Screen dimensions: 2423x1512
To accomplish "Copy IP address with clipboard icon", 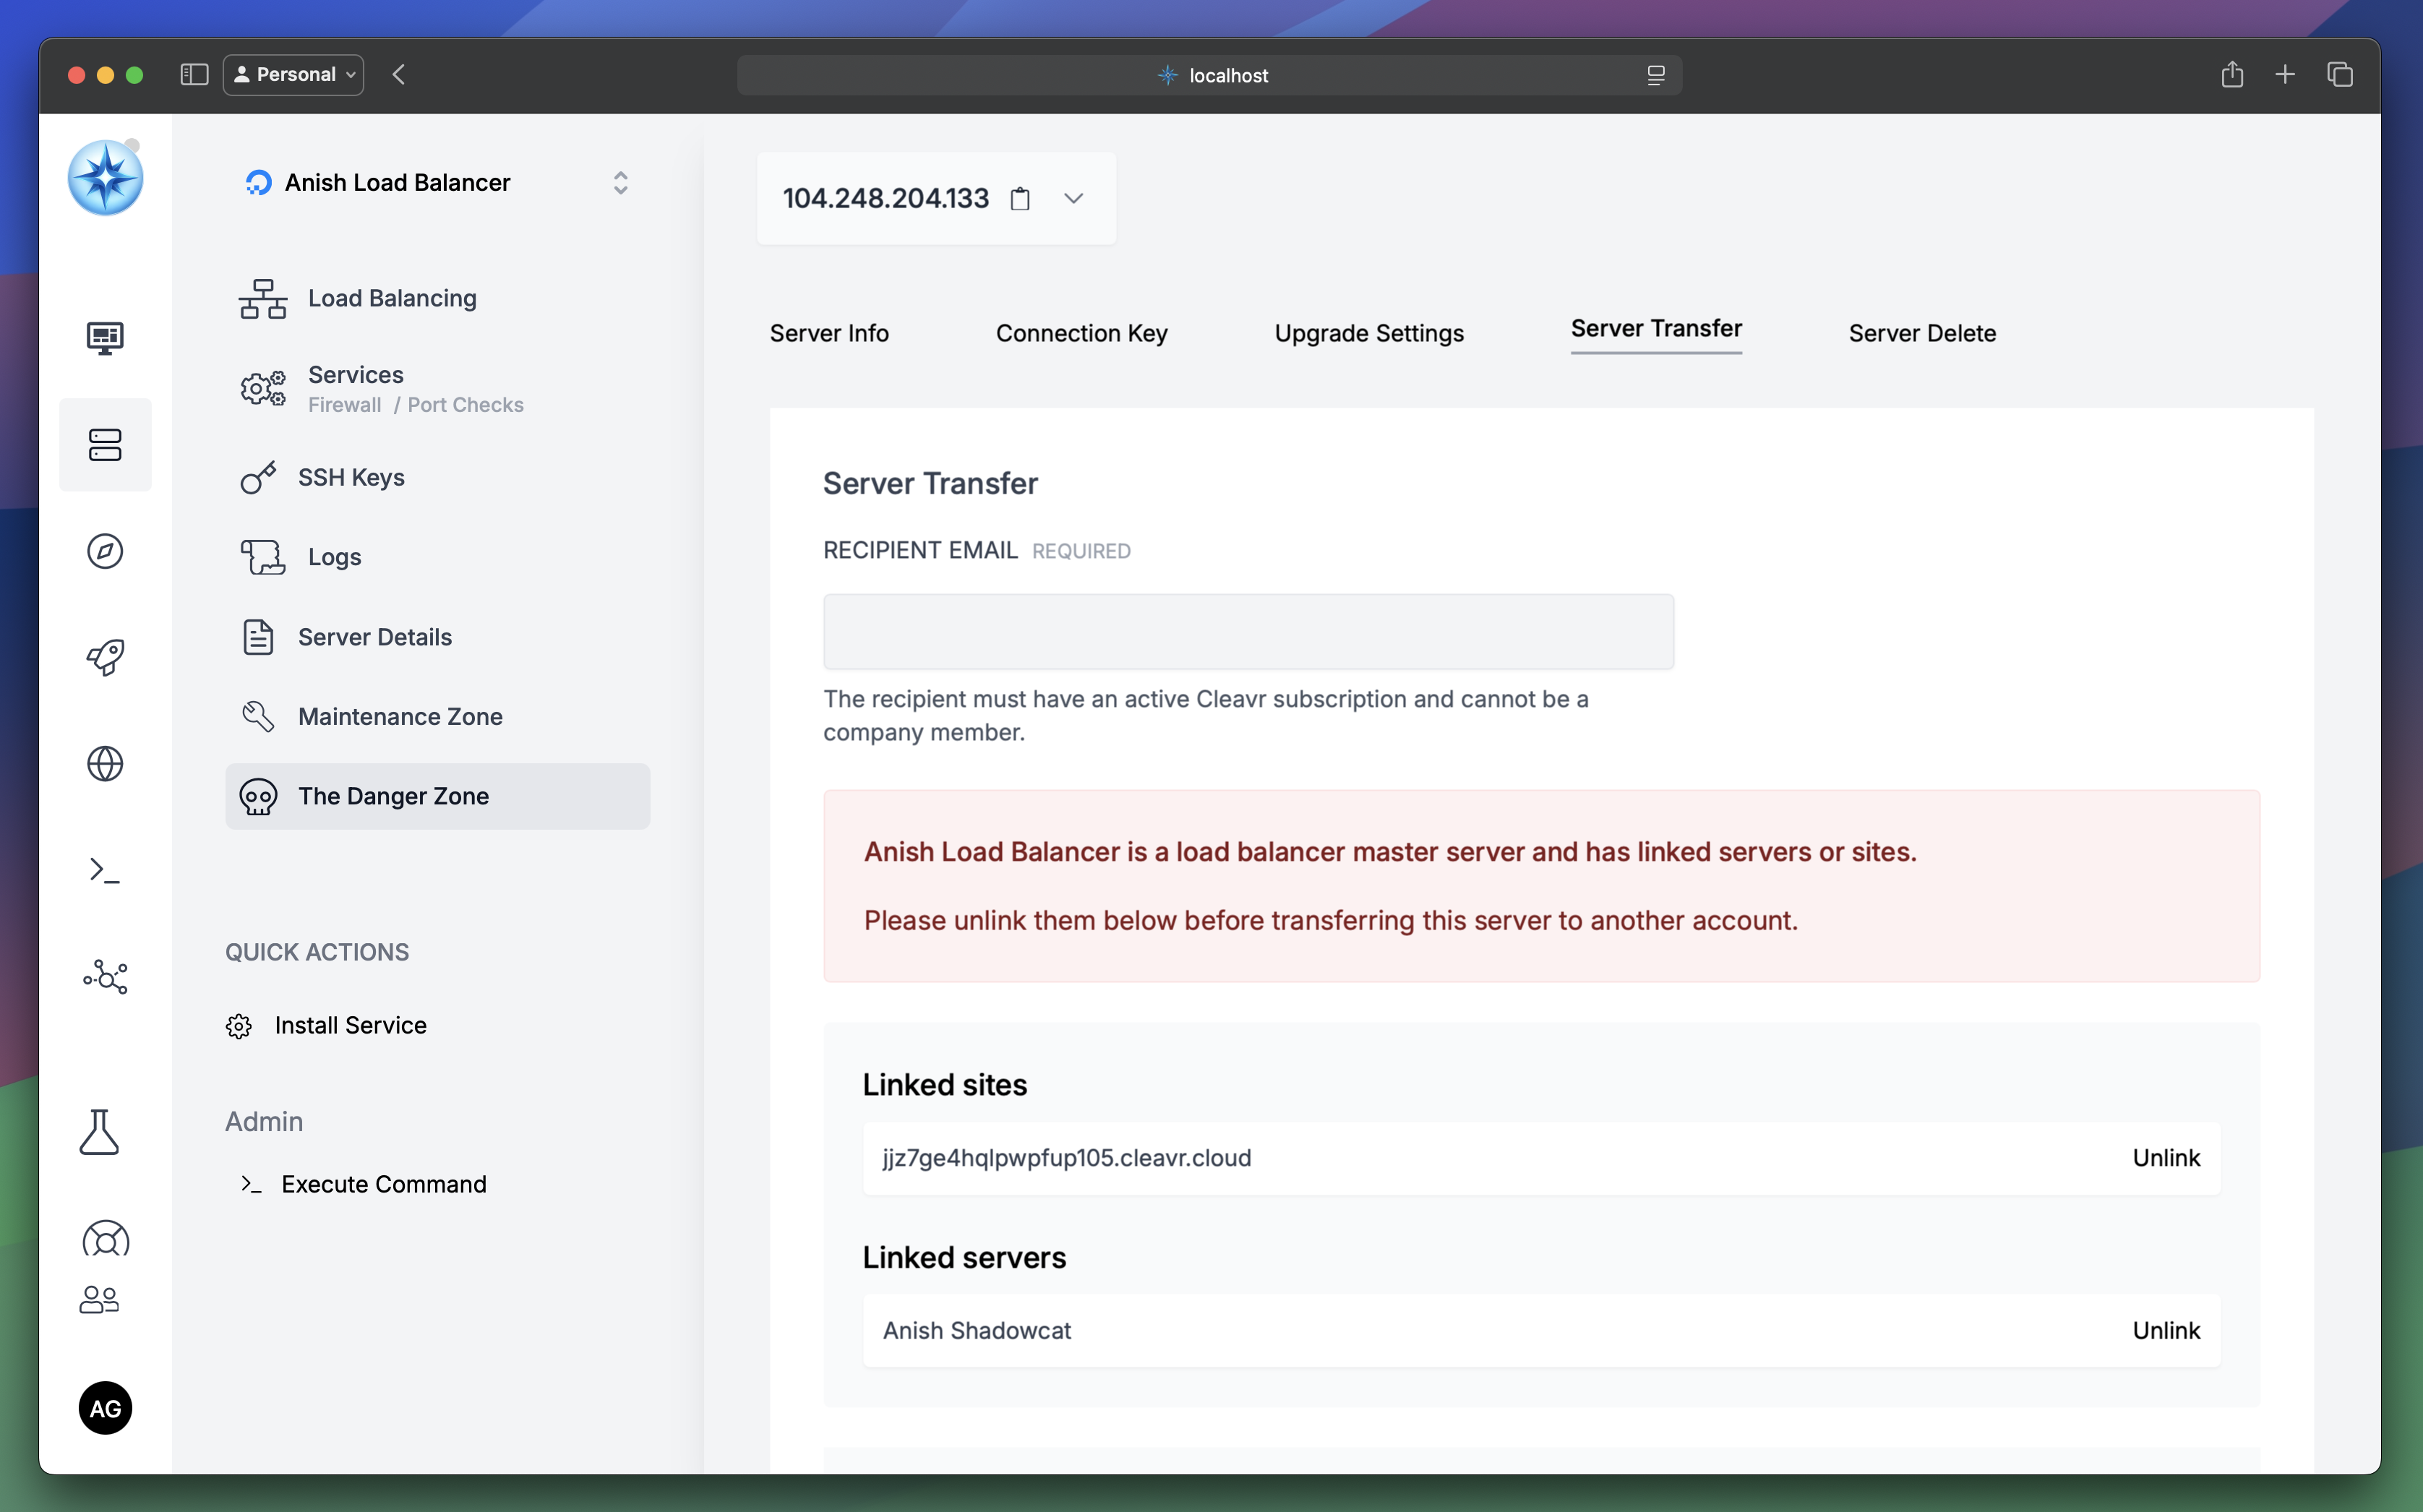I will [1020, 198].
